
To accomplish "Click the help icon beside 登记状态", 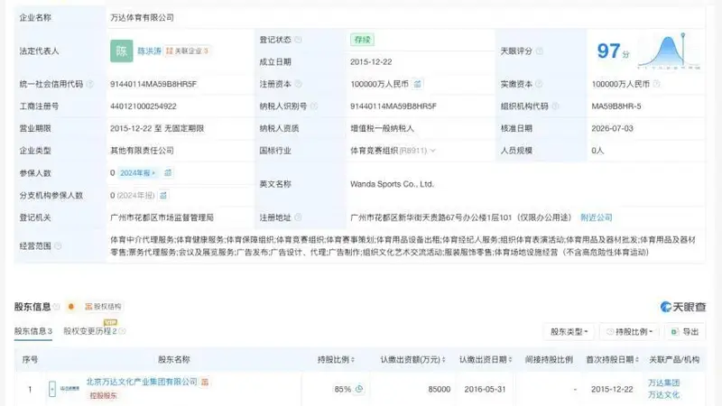I will [299, 40].
